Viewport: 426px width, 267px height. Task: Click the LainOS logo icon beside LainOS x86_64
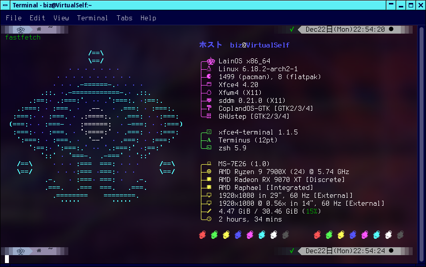pos(211,61)
